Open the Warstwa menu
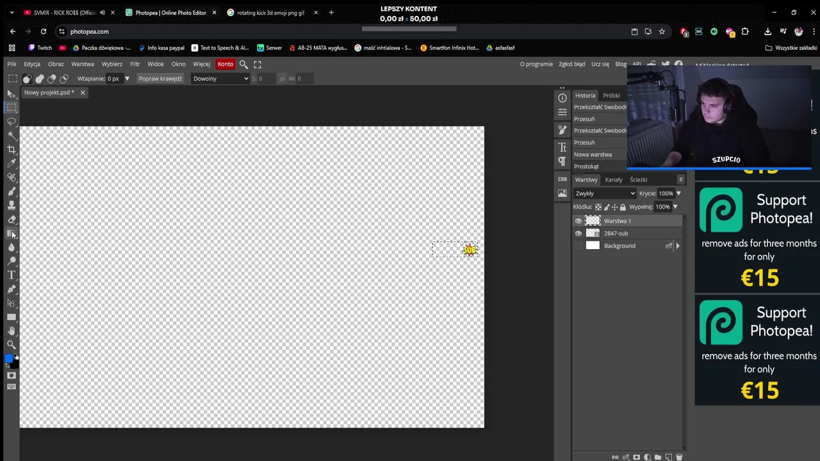The image size is (820, 461). pyautogui.click(x=83, y=64)
